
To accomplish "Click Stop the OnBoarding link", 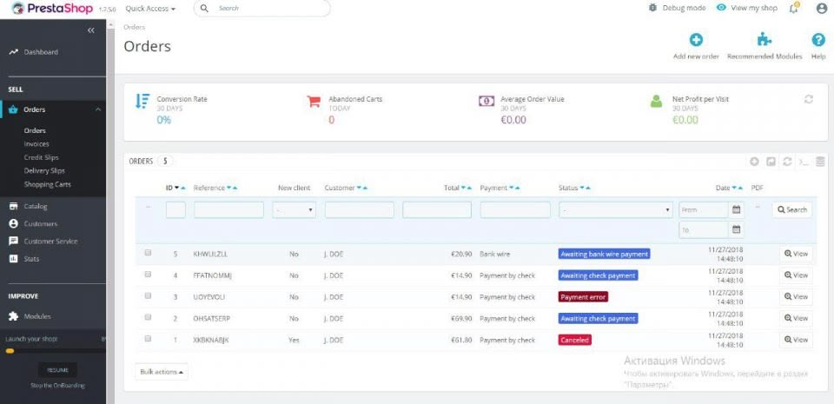I will click(57, 386).
